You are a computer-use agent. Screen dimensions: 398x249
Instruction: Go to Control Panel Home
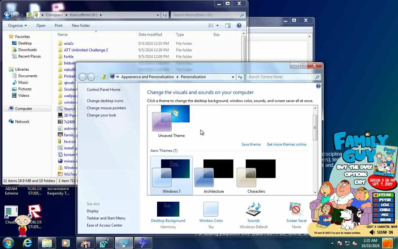pyautogui.click(x=104, y=90)
